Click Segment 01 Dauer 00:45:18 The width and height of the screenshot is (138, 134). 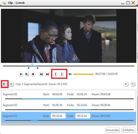click(x=101, y=94)
